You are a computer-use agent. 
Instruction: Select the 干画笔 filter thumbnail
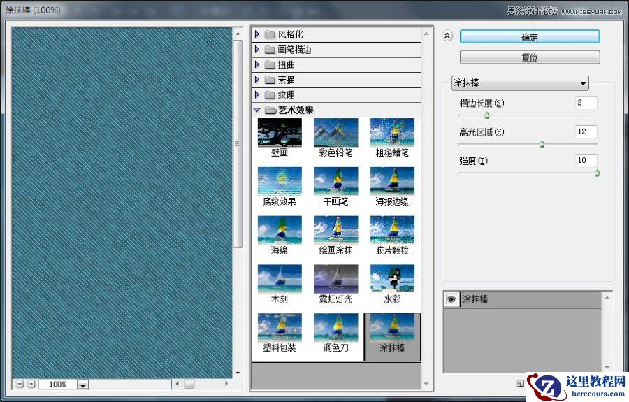(335, 182)
